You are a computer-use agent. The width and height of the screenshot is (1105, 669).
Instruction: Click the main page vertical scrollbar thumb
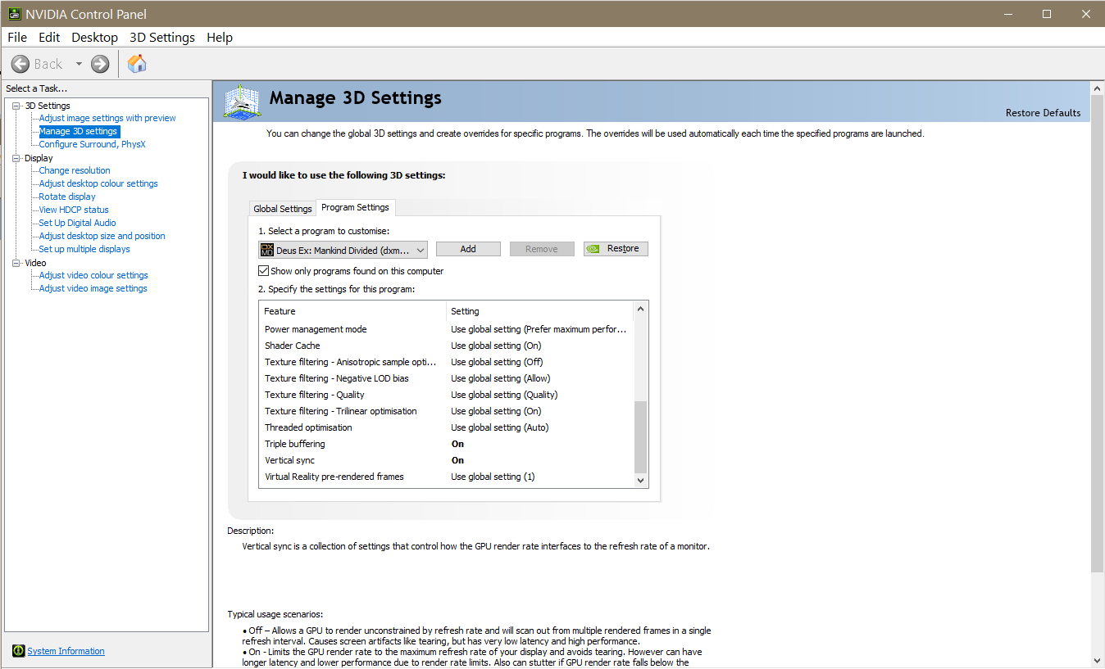coord(1098,332)
